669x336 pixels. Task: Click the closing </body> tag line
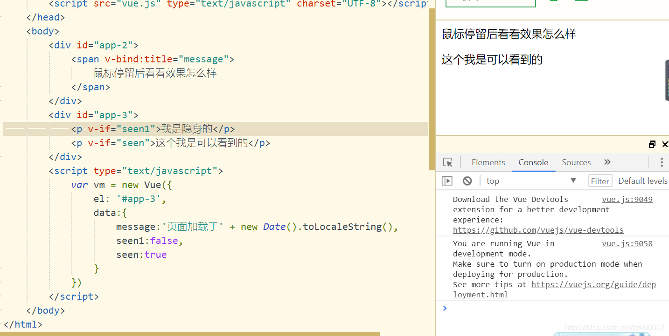click(x=46, y=310)
